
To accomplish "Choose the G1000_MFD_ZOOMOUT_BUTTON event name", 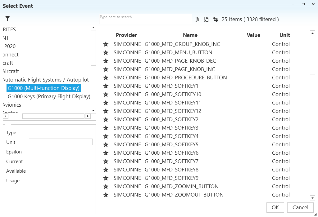I will (x=184, y=195).
